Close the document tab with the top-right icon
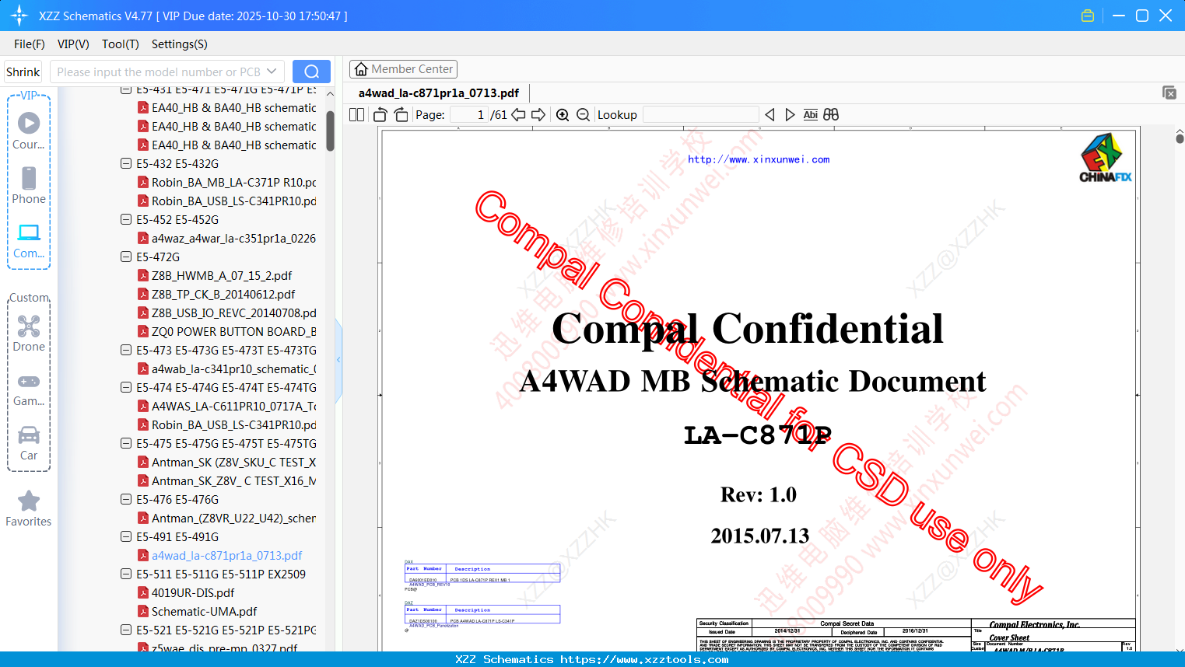 click(x=1169, y=93)
